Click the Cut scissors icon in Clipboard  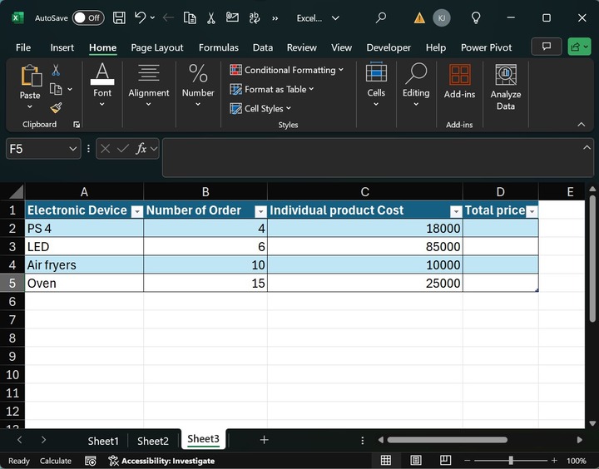[x=56, y=71]
